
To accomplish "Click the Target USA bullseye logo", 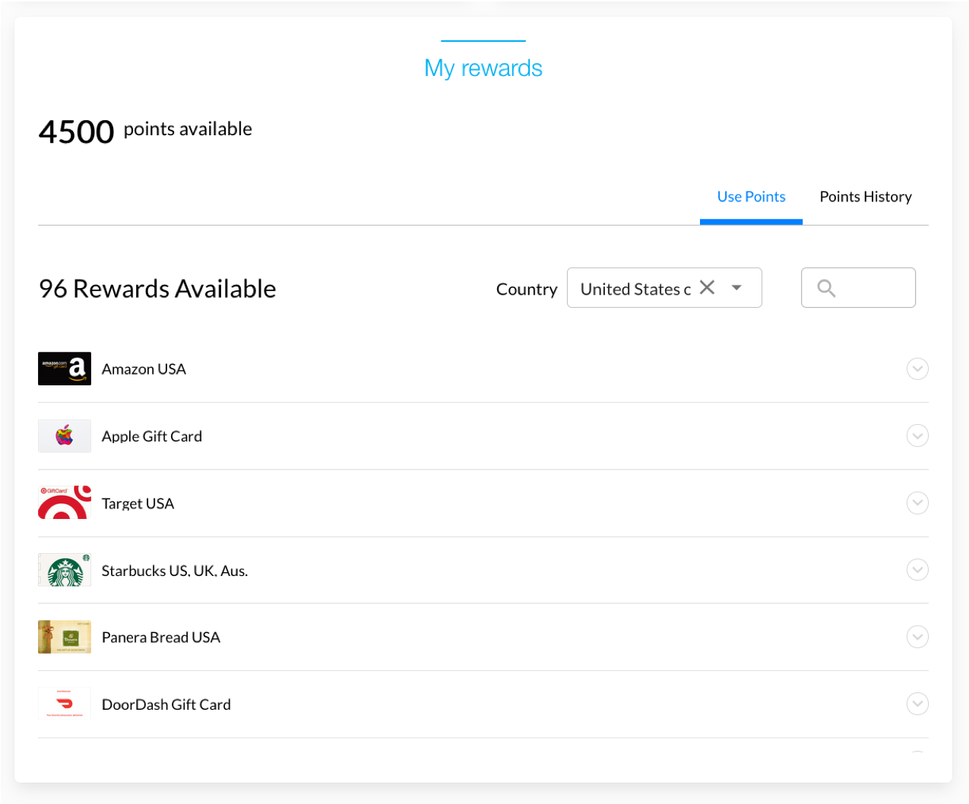I will pos(65,503).
